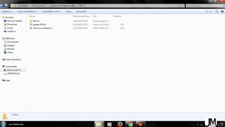This screenshot has width=225, height=127.
Task: Select Computador in the navigation pane
Action: [11, 66]
